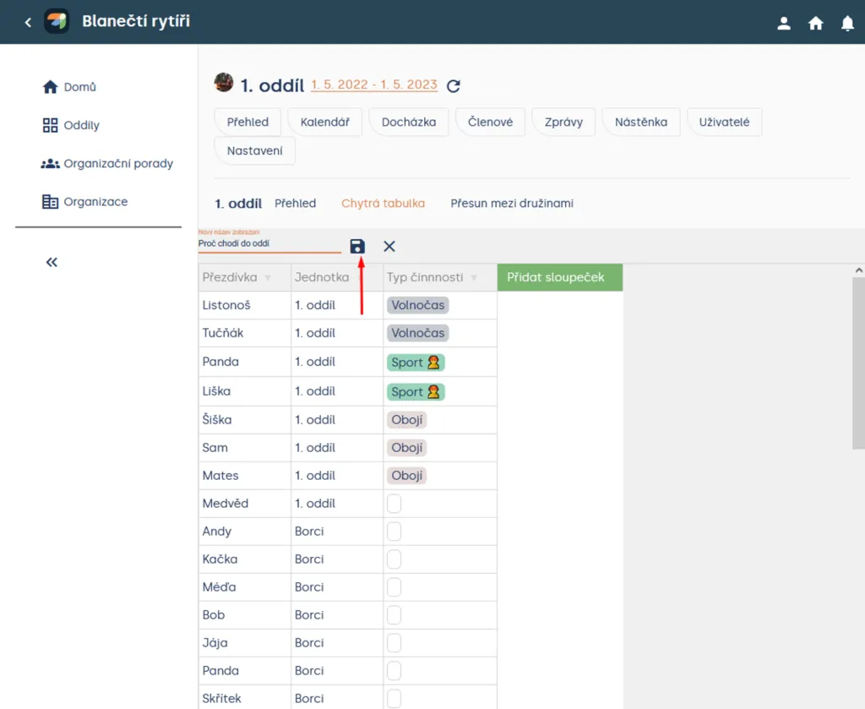Toggle empty Typ činnosti box for Andy
The image size is (865, 709).
394,532
